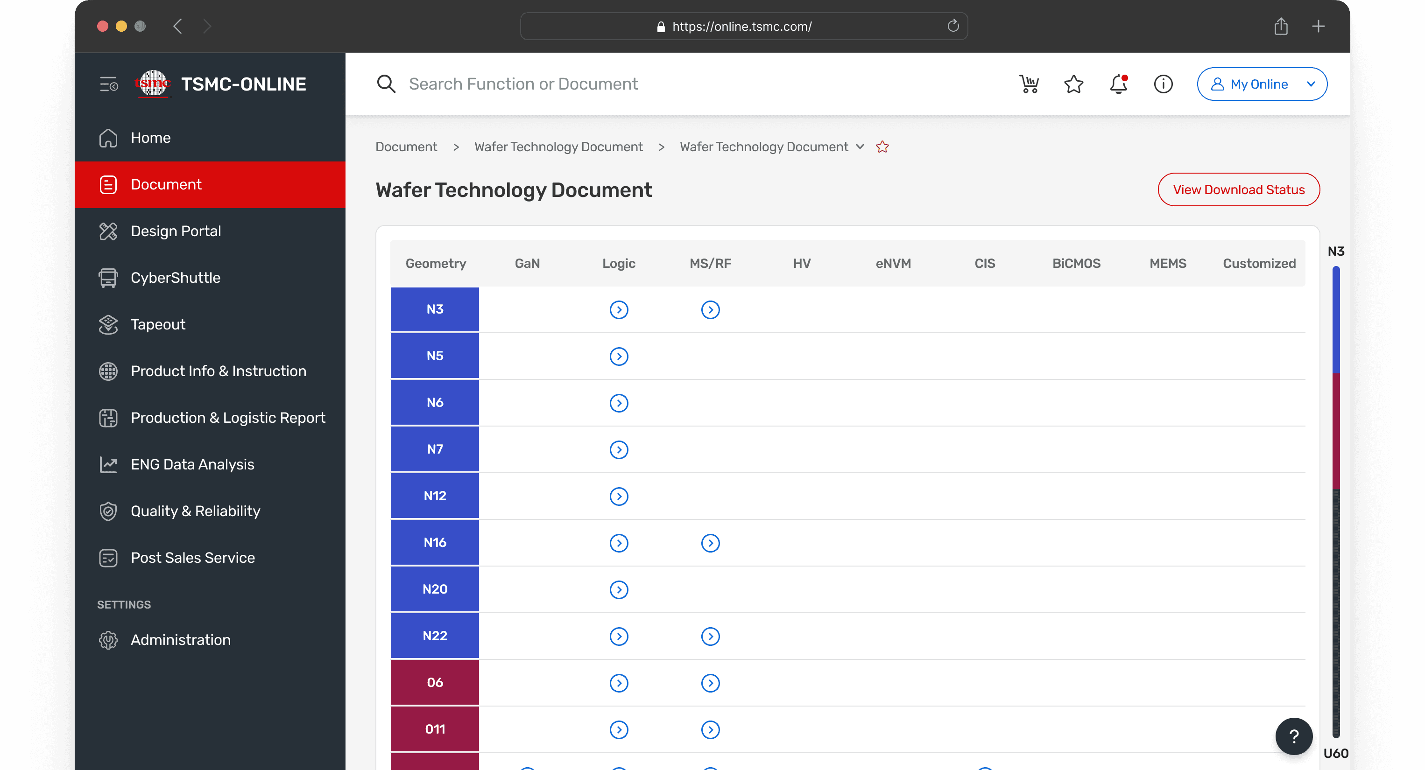Click the help question mark button

[x=1293, y=736]
